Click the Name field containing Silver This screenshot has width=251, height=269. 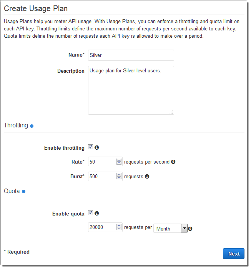click(x=131, y=55)
